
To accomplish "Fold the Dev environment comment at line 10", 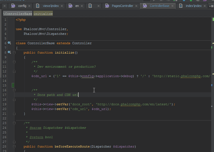I will [x=14, y=62].
